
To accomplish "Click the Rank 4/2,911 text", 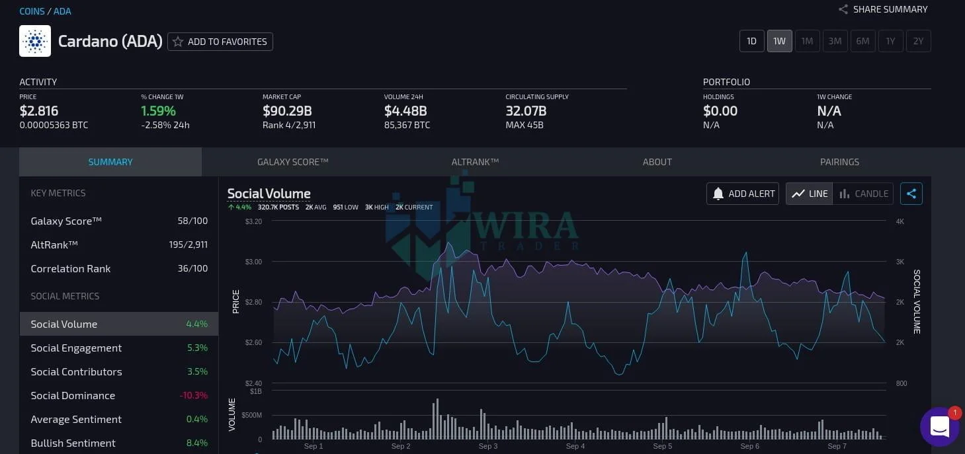I will (x=289, y=125).
